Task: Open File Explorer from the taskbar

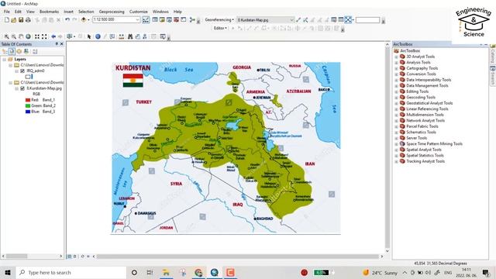Action: point(166,272)
